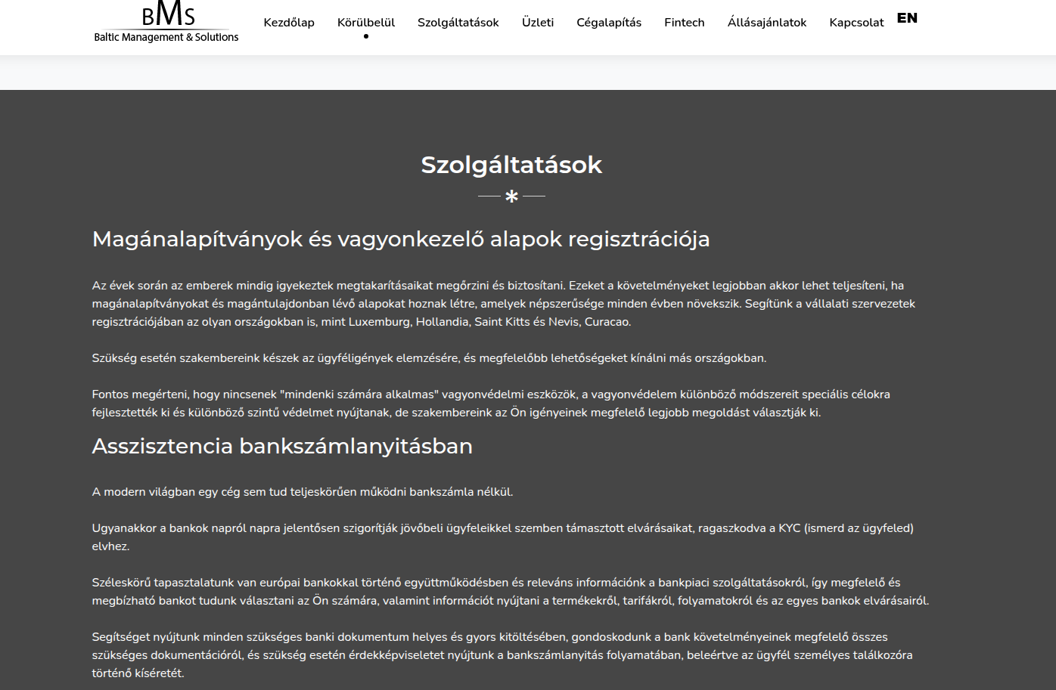The width and height of the screenshot is (1056, 690).
Task: Click the main Szolgáltatások section heading
Action: pos(511,165)
